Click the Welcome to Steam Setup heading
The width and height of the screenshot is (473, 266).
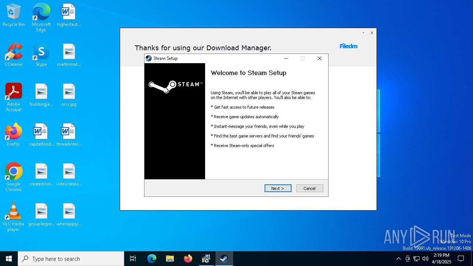pyautogui.click(x=248, y=73)
